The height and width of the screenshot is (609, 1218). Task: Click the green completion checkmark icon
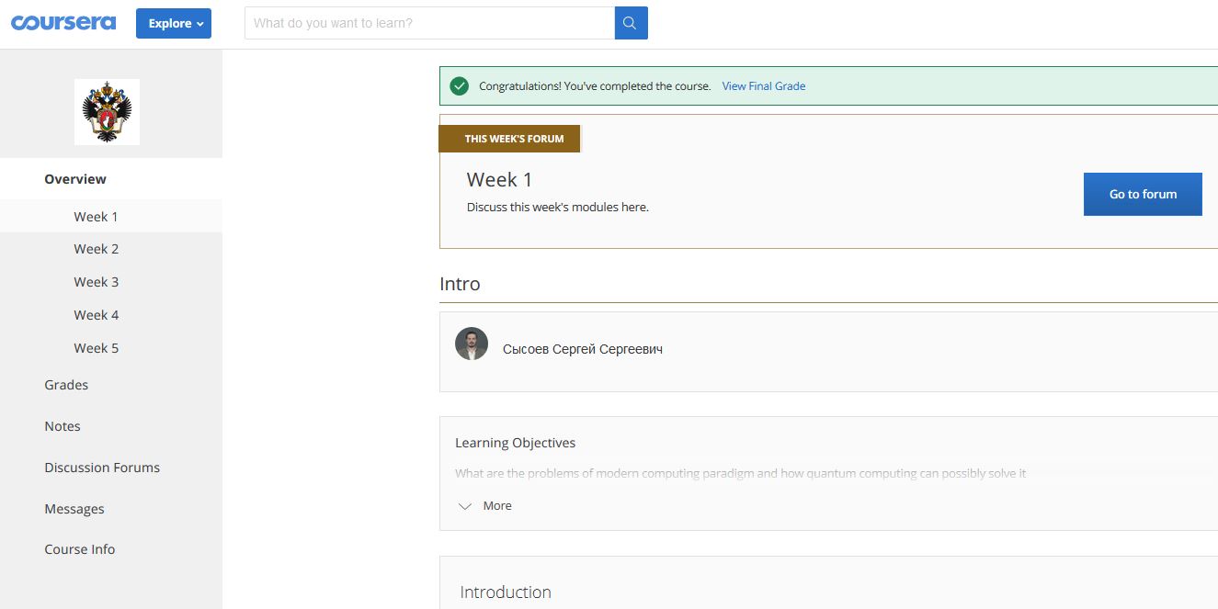(x=460, y=86)
